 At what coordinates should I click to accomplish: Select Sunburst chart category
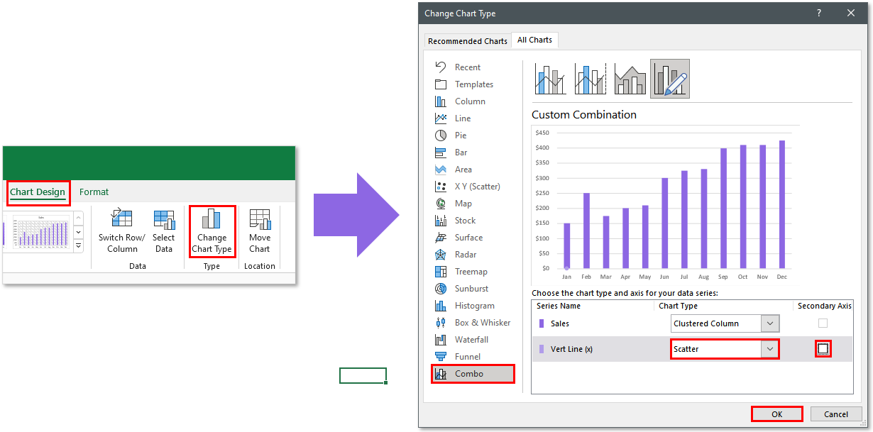coord(472,289)
